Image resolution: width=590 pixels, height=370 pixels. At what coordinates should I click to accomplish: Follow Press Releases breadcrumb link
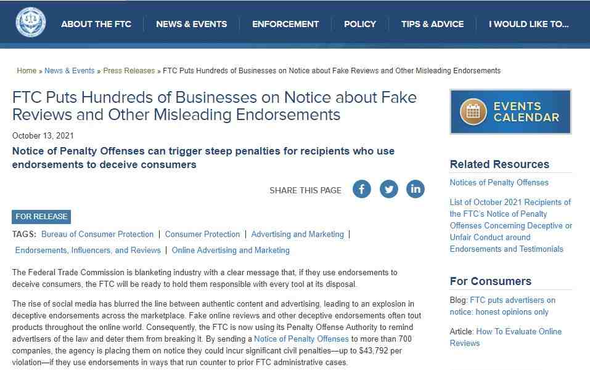coord(129,71)
